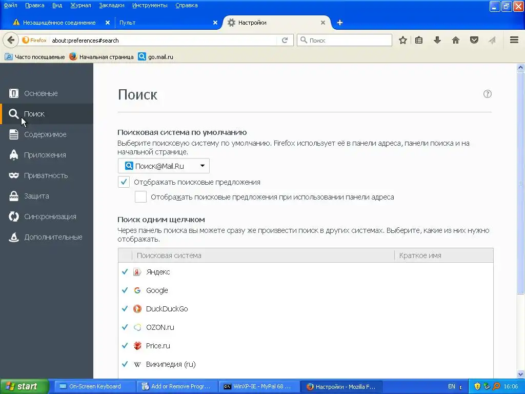Uncheck the Википедия (ru) search engine
The height and width of the screenshot is (394, 525).
pos(125,364)
